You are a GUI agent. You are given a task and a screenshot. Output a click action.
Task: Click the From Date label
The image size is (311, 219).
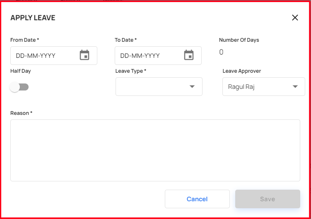(x=24, y=40)
